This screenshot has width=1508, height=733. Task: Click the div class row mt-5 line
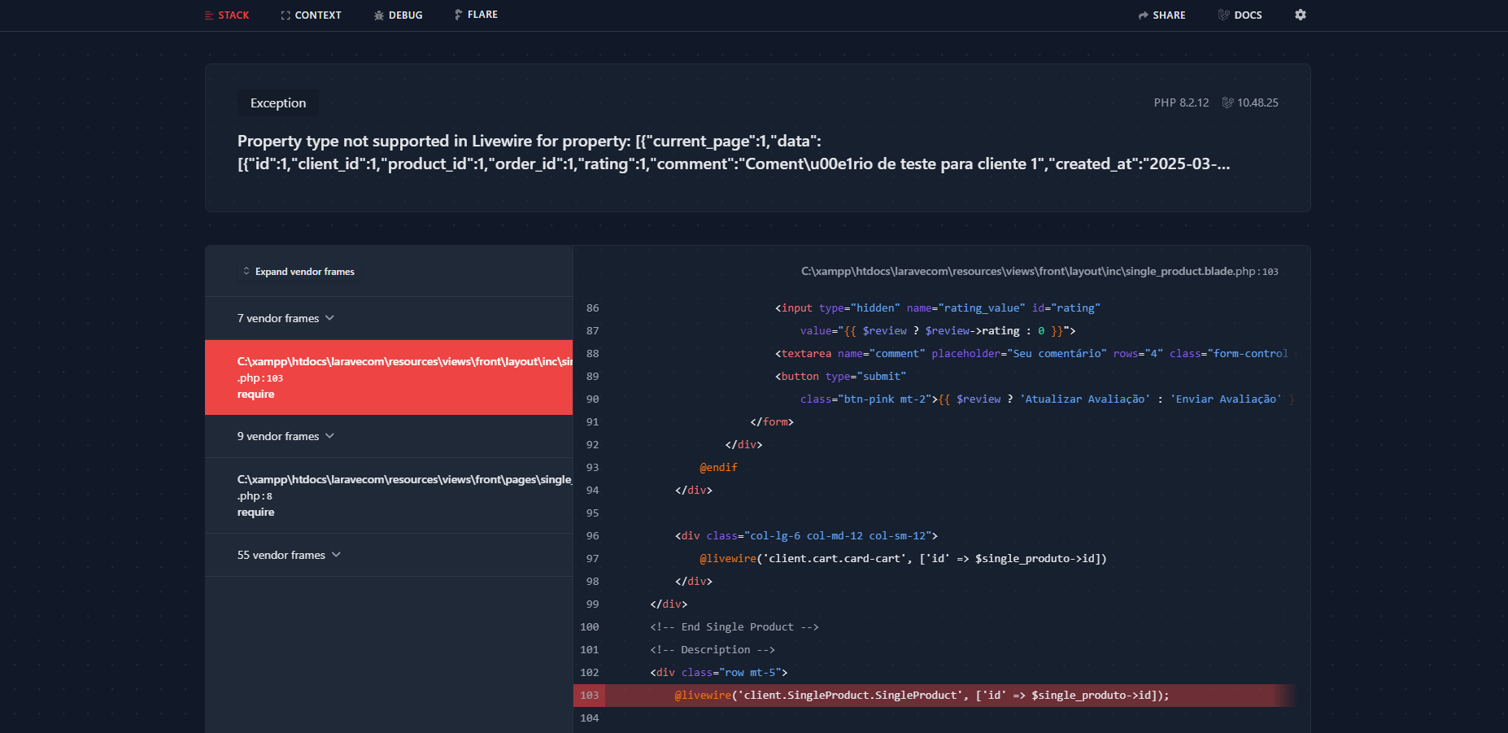719,673
